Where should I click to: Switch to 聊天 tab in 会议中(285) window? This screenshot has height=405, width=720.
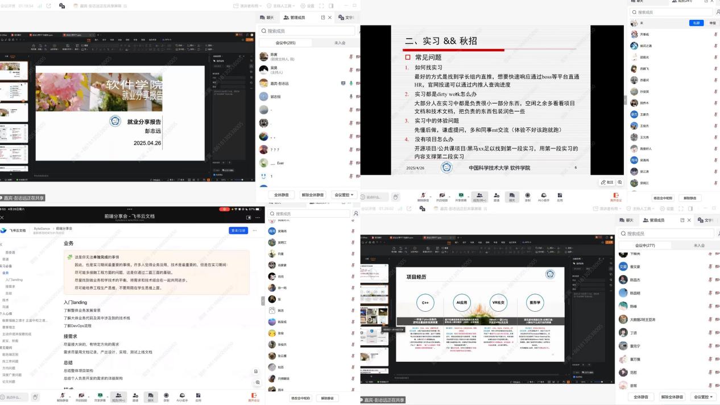[267, 18]
